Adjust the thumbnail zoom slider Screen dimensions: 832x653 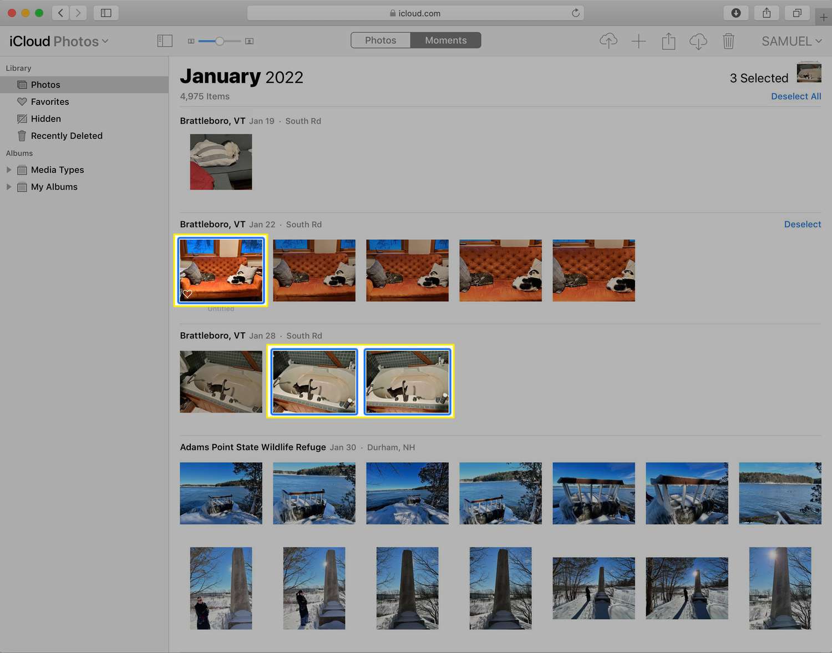click(220, 41)
